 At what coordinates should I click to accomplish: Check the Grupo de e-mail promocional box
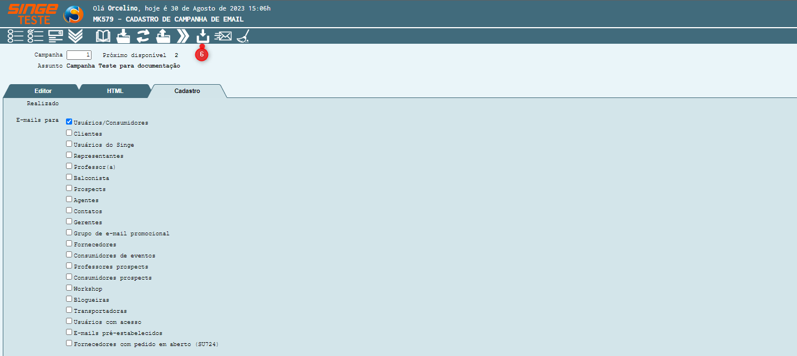[69, 233]
